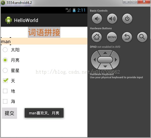Click the DPAD up arrow
Viewport: 151px width, 138px height.
click(105, 53)
